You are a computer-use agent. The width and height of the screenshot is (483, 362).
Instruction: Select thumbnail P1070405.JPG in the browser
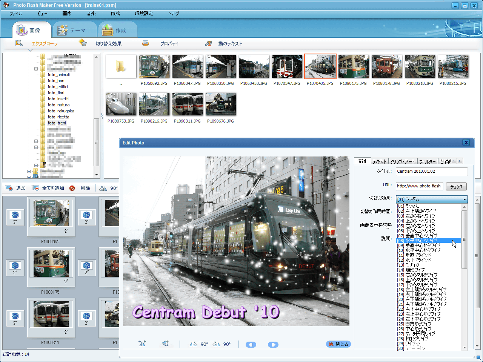click(x=320, y=67)
